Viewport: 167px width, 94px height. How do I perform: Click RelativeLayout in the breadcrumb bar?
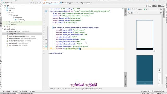tap(54, 89)
